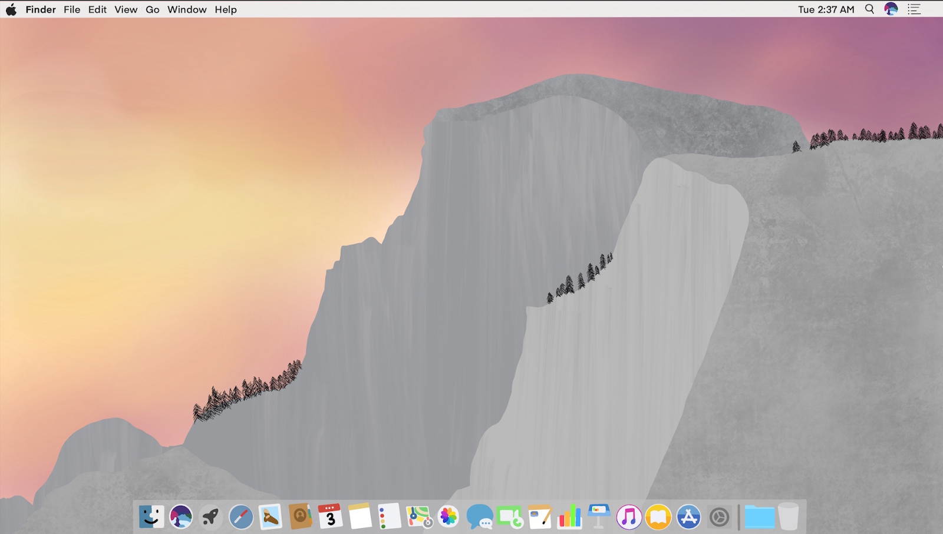This screenshot has width=943, height=534.
Task: Open the Finder application menu
Action: (41, 9)
